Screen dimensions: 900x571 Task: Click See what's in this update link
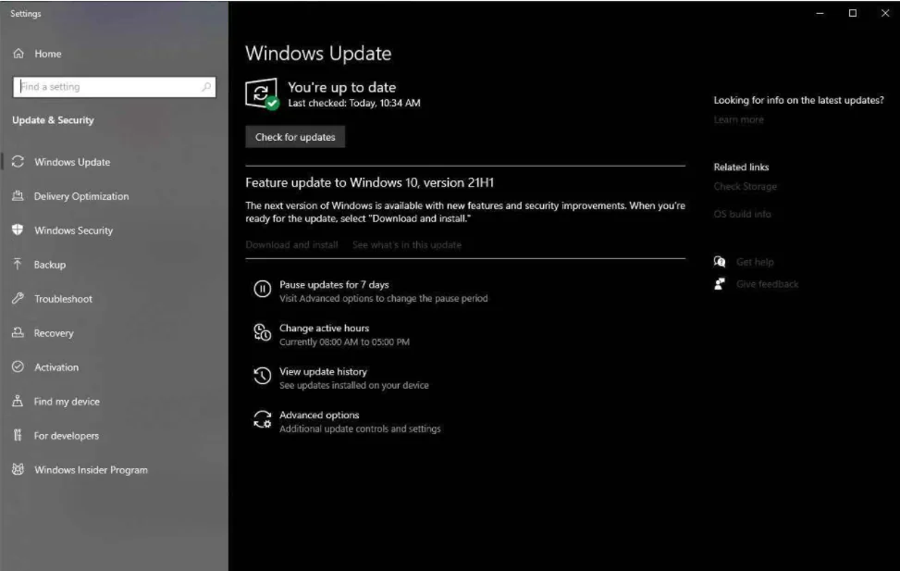pyautogui.click(x=407, y=244)
